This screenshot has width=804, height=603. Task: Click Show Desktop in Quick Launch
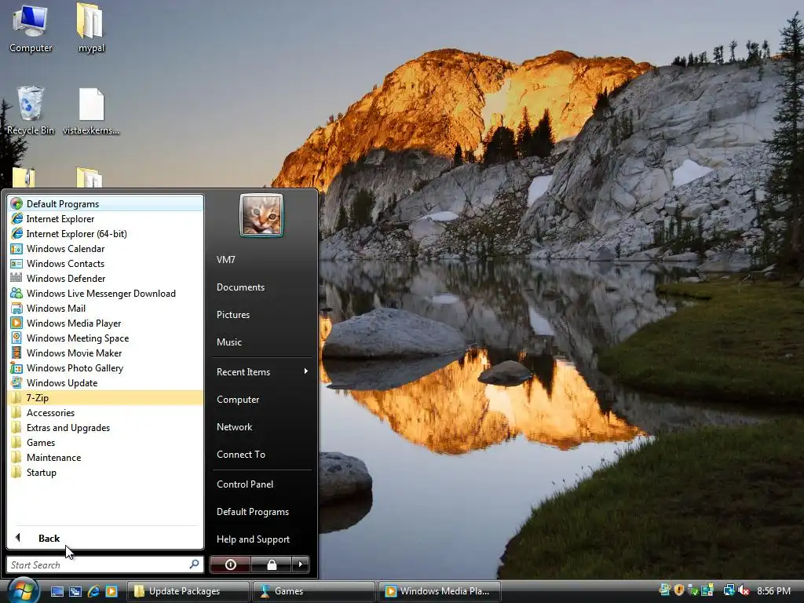(57, 591)
